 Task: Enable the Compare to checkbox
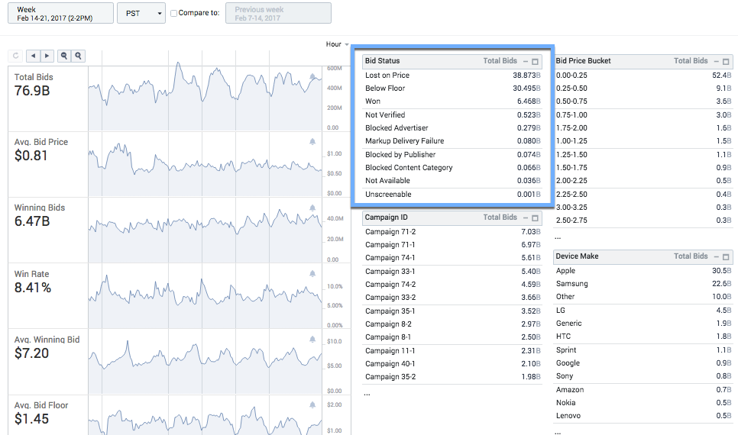[174, 13]
